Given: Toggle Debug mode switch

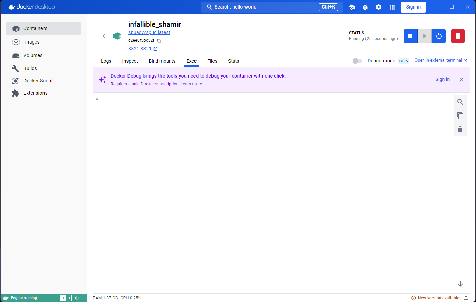Looking at the screenshot, I should [x=357, y=61].
